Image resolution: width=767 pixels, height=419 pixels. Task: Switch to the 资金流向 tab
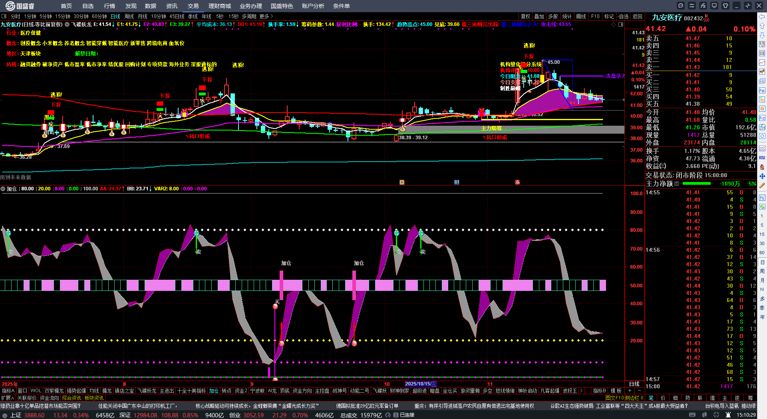(x=49, y=398)
